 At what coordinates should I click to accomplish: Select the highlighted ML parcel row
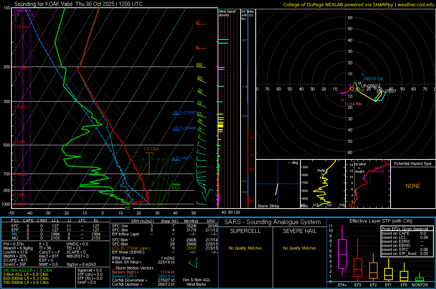(x=55, y=234)
